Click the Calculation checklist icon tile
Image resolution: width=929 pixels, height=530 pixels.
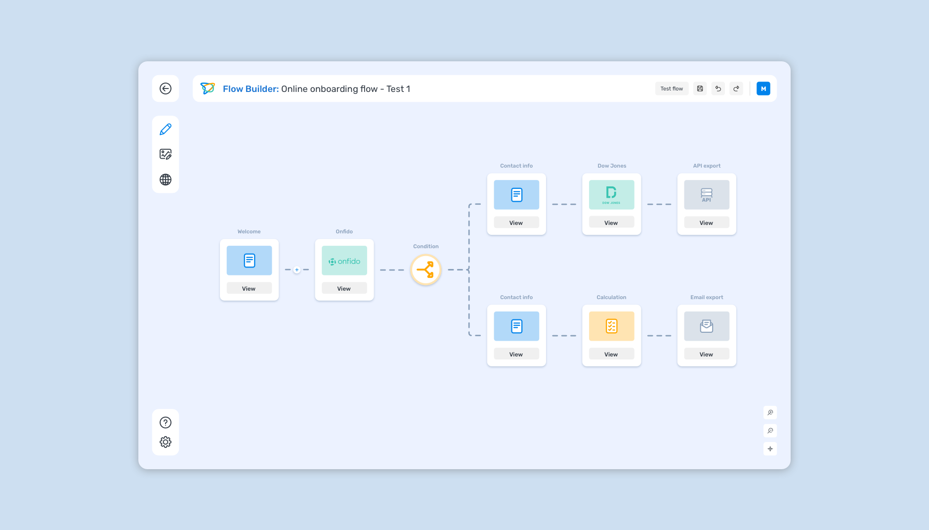tap(611, 326)
